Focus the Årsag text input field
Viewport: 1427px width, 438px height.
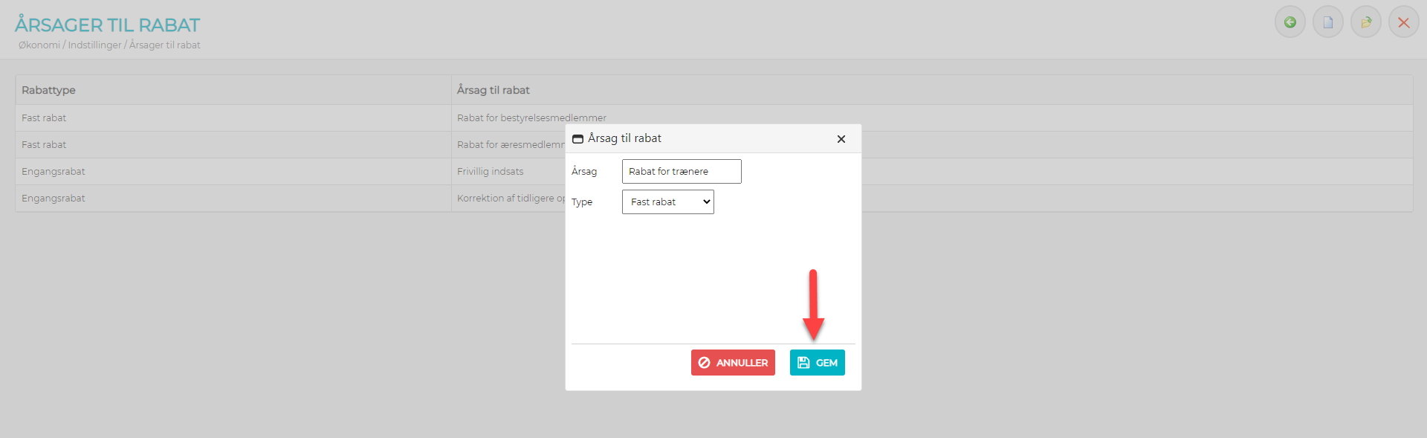[681, 171]
